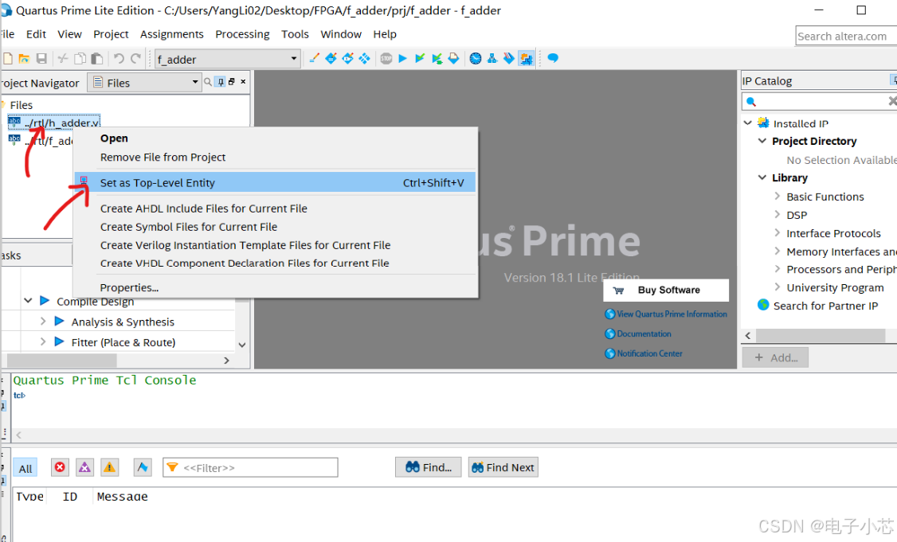Image resolution: width=897 pixels, height=542 pixels.
Task: Open the Timing Analyzer clock icon
Action: (x=476, y=58)
